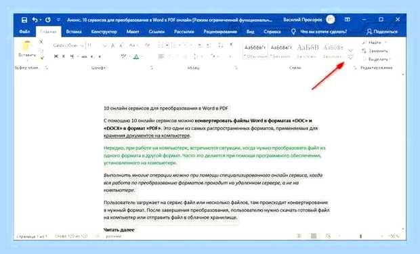
Task: Select the Обычный style
Action: 255,51
